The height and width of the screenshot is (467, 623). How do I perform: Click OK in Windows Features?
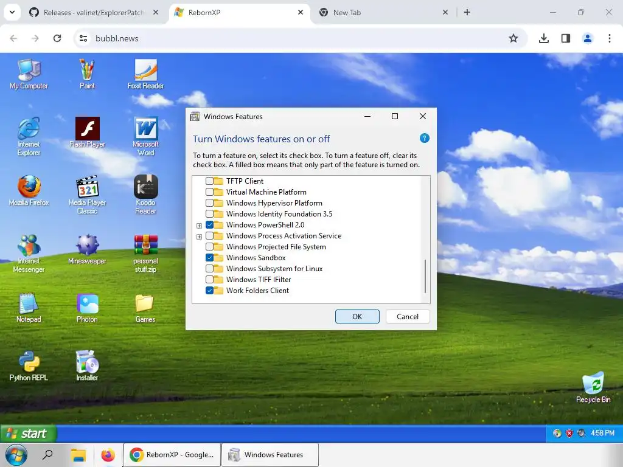357,316
